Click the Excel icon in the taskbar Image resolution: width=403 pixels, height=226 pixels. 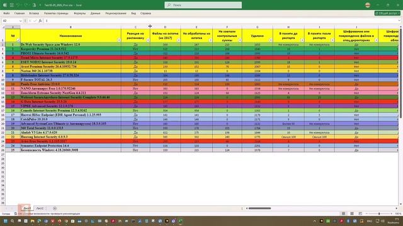point(181,221)
